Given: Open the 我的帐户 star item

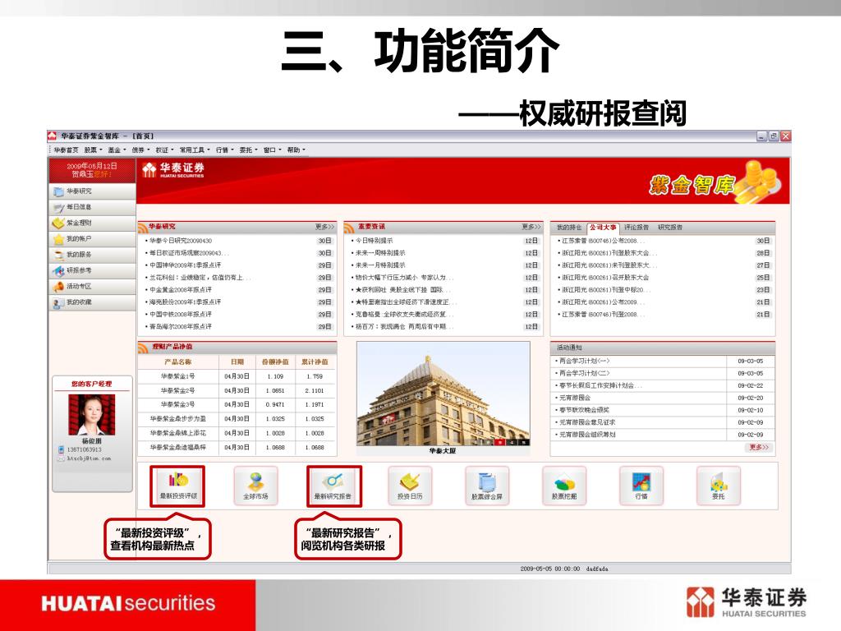Looking at the screenshot, I should pos(92,239).
